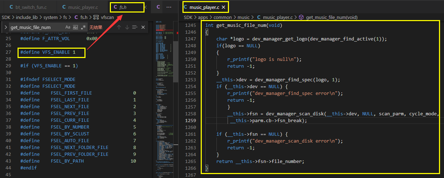Go to next match arrow
The image size is (444, 178).
(127, 27)
